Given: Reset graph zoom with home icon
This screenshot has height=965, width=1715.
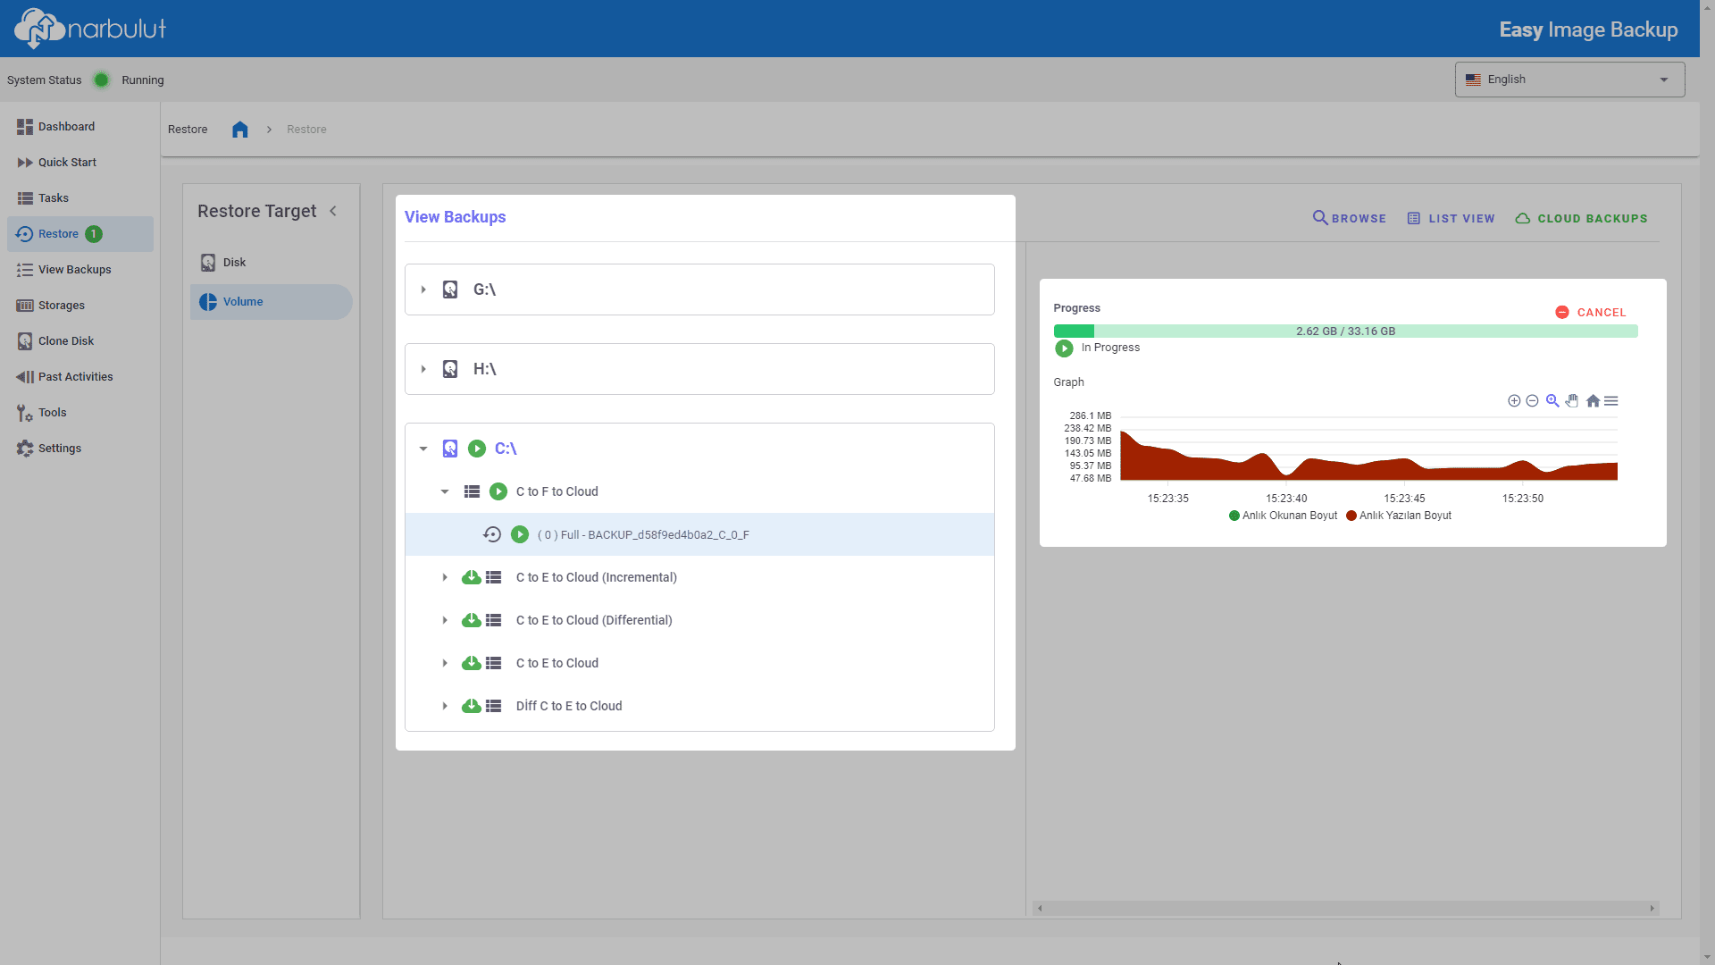Looking at the screenshot, I should [x=1593, y=401].
